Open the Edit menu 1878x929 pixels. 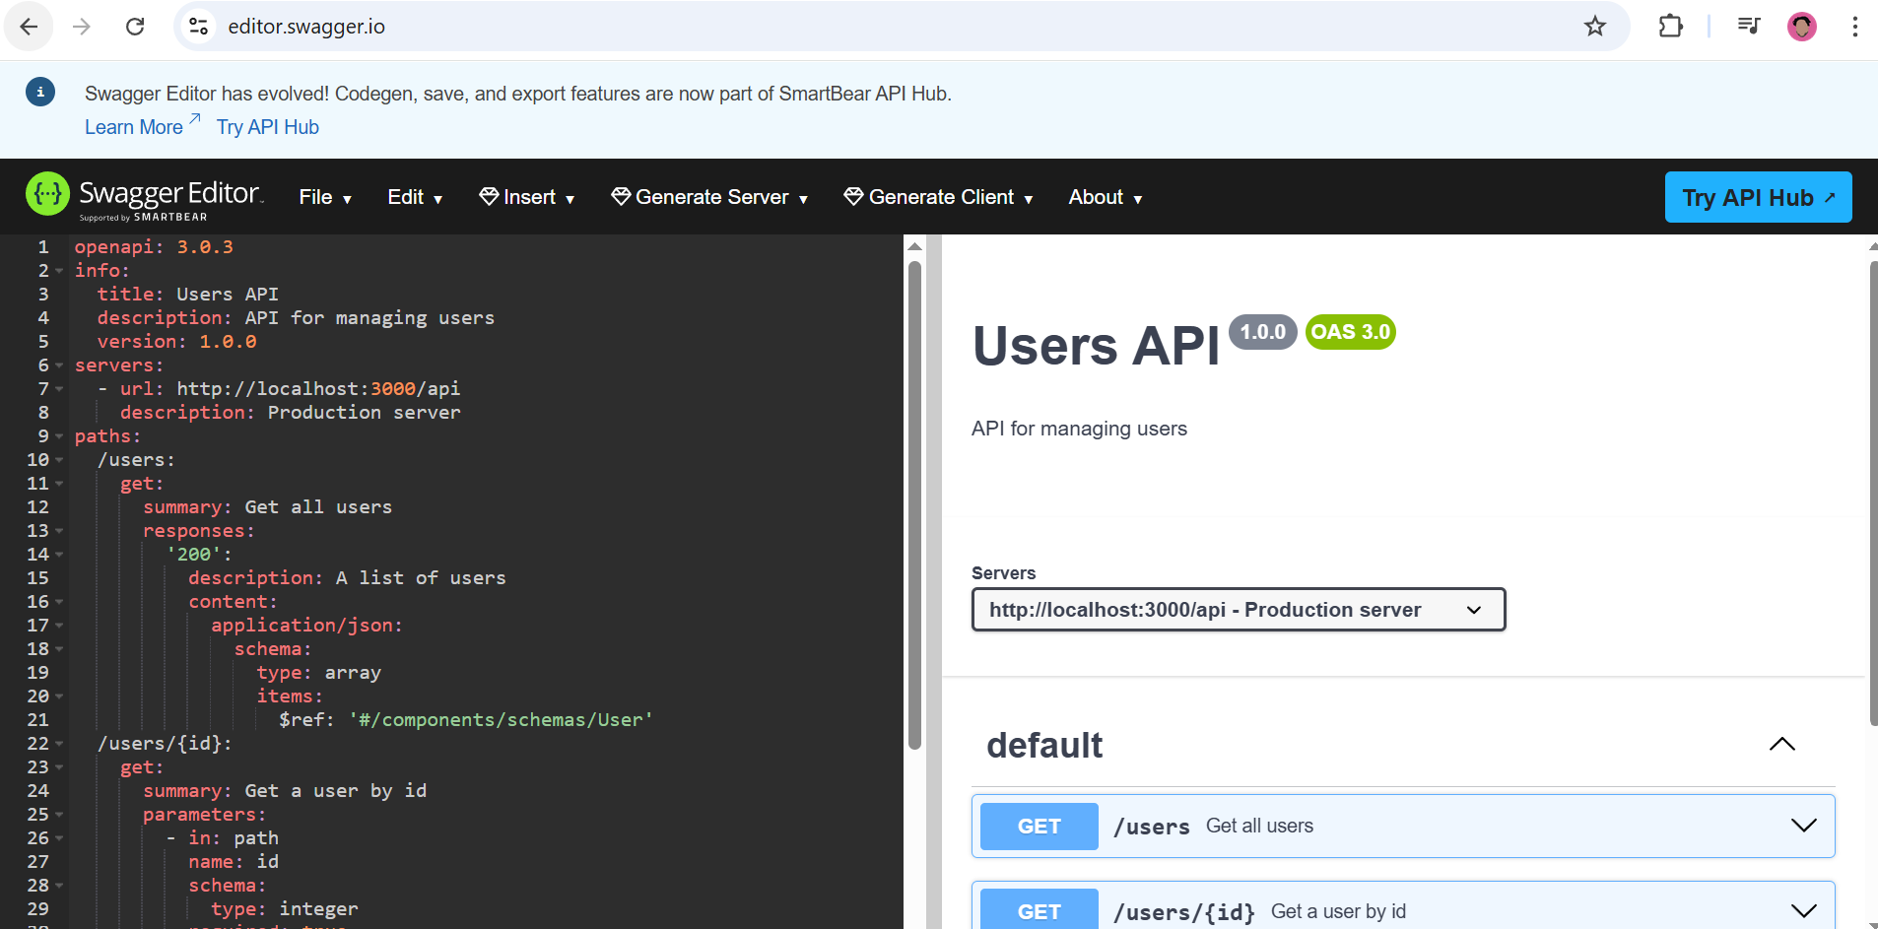point(415,197)
